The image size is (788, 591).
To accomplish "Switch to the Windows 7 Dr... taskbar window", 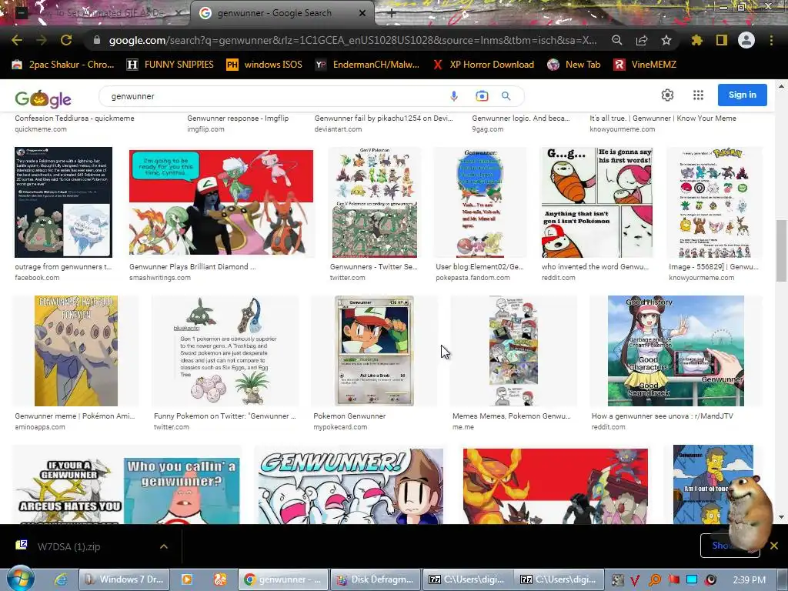I will 124,579.
